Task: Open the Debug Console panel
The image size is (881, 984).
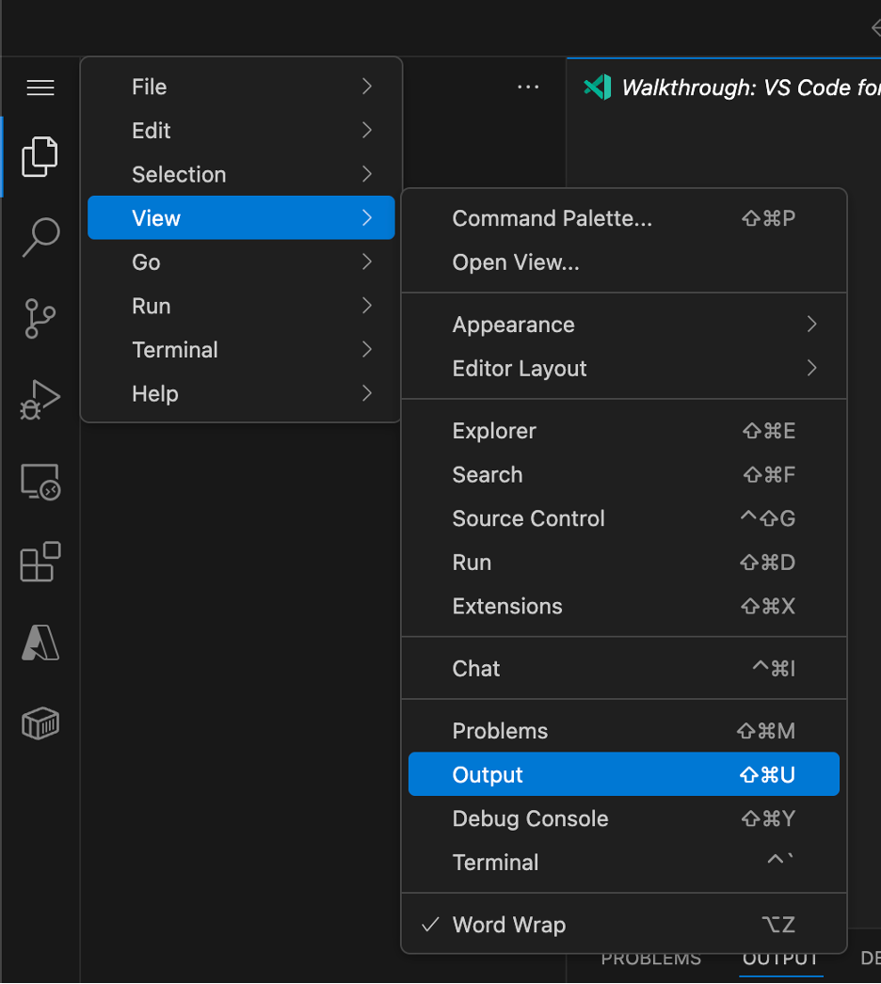Action: coord(530,818)
